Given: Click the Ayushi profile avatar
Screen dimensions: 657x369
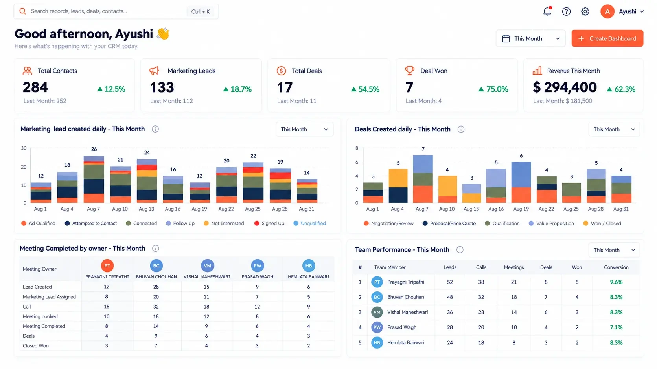Looking at the screenshot, I should (607, 11).
